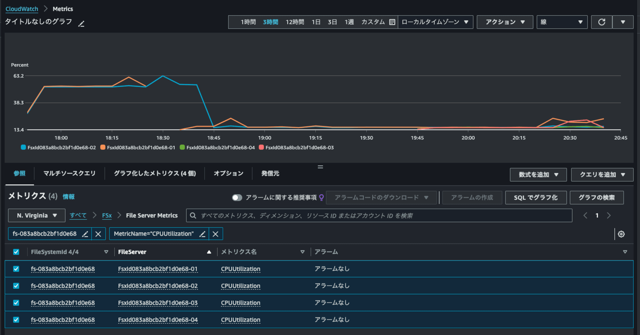This screenshot has width=640, height=335.
Task: Switch to グラフ化したメトリクス (4 個) tab
Action: pyautogui.click(x=155, y=173)
